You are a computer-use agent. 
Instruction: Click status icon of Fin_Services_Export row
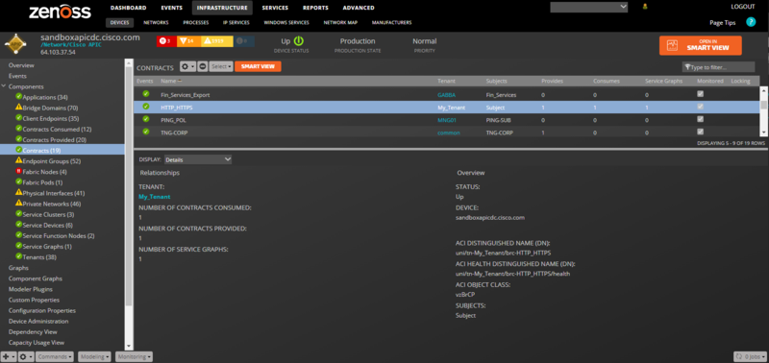(146, 94)
